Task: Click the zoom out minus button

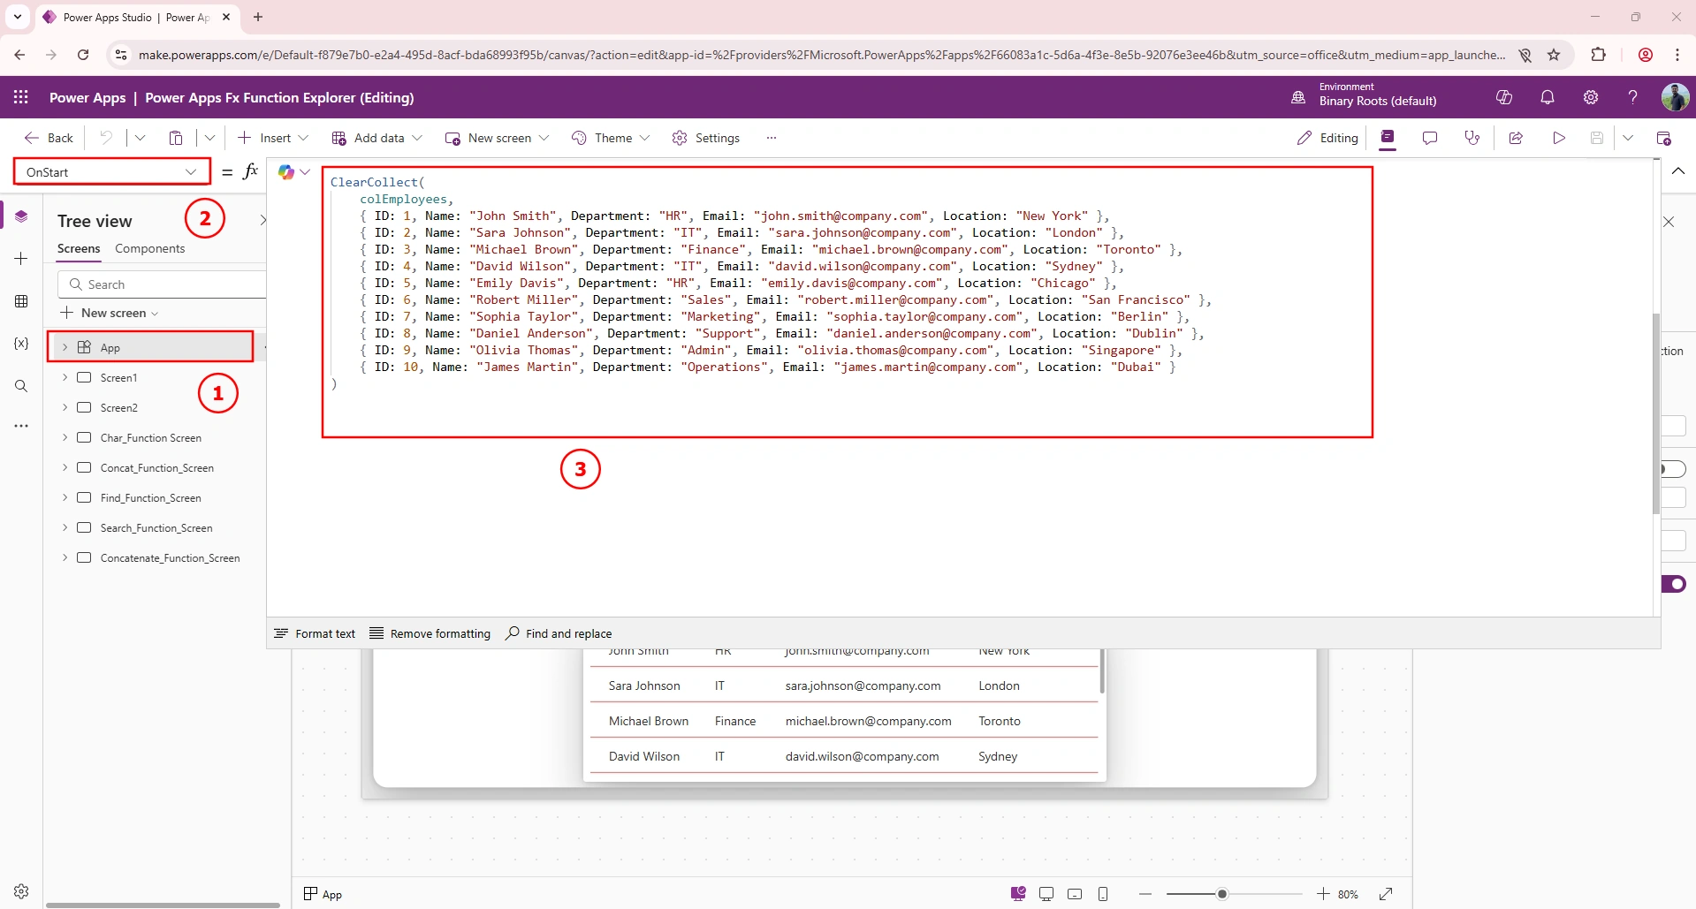Action: pos(1145,894)
